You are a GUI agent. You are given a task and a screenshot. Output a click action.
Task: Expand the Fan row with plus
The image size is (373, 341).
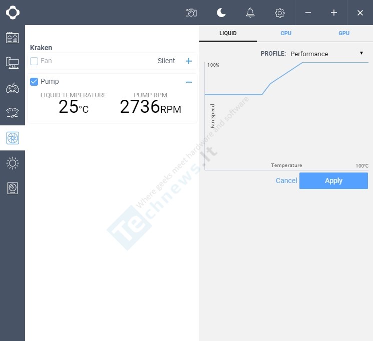coord(189,61)
